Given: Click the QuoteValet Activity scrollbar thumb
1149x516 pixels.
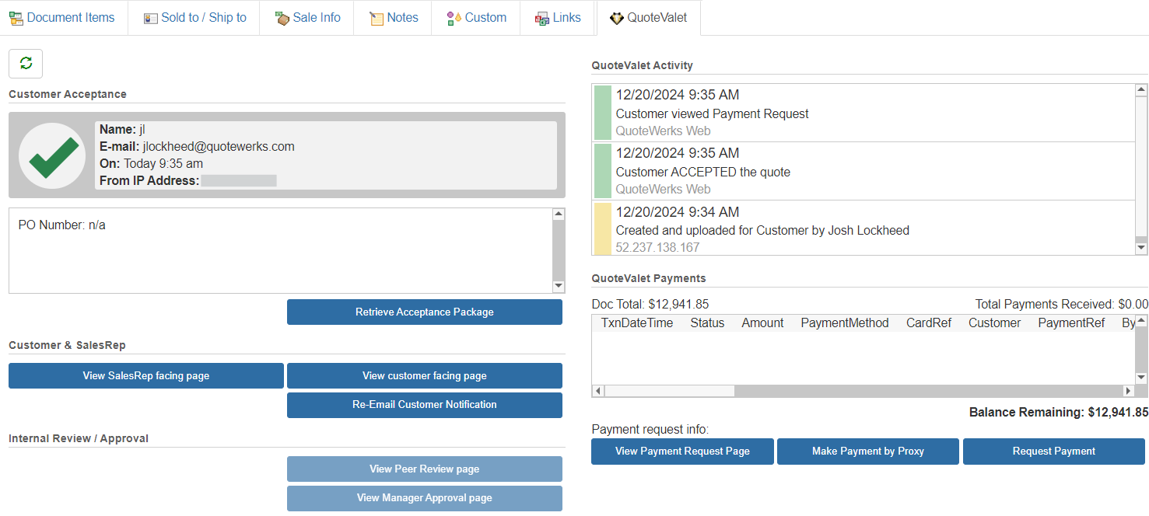Looking at the screenshot, I should (1141, 166).
